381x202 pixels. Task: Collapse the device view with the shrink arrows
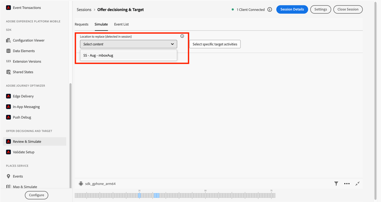(x=357, y=184)
